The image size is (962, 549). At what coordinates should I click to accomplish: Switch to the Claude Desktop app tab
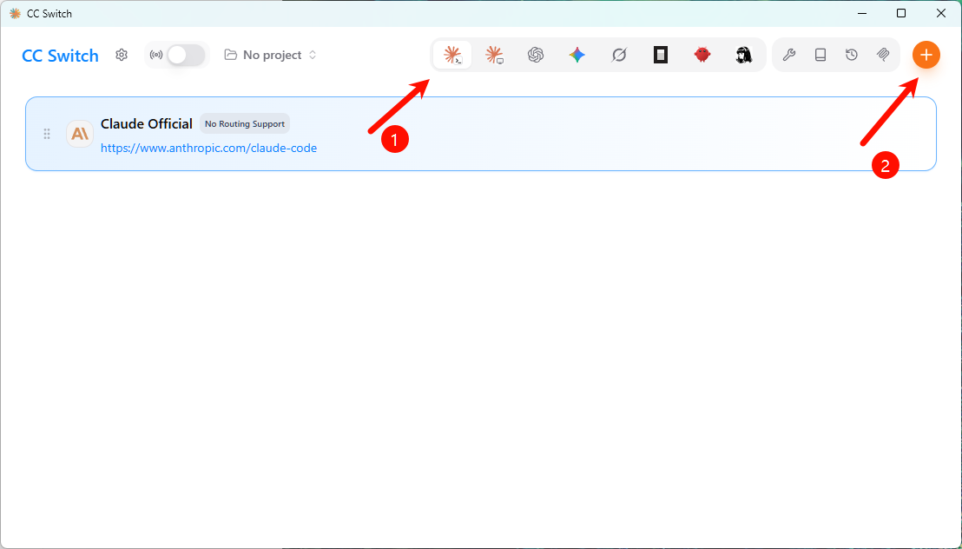pos(495,56)
